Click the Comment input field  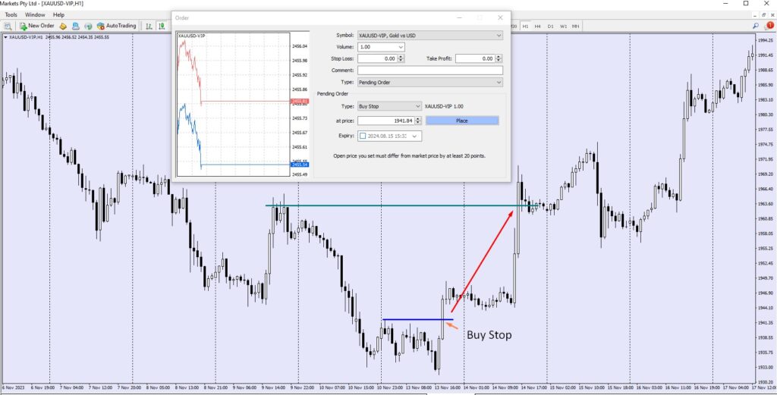coord(429,70)
